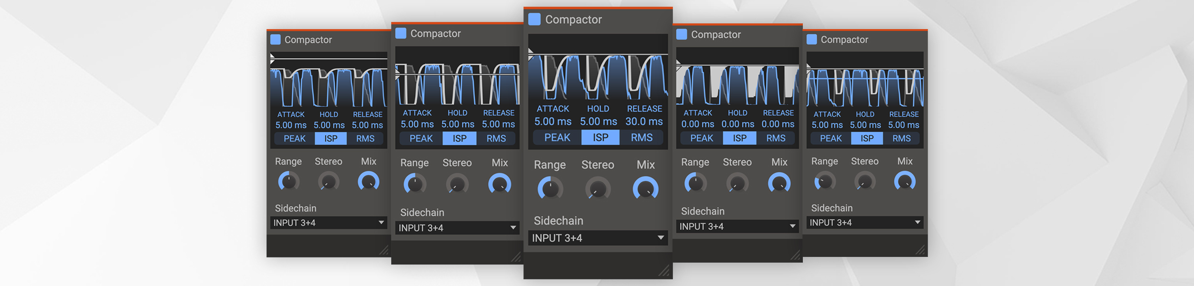Pick RMS in the Compactor with 0.00 ms values
1194x286 pixels.
(x=776, y=138)
